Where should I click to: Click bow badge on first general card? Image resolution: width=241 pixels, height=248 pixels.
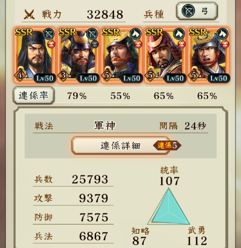[49, 34]
